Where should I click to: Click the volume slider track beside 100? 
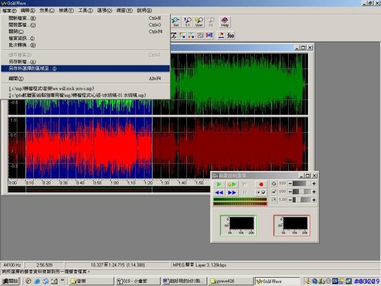coord(302,184)
